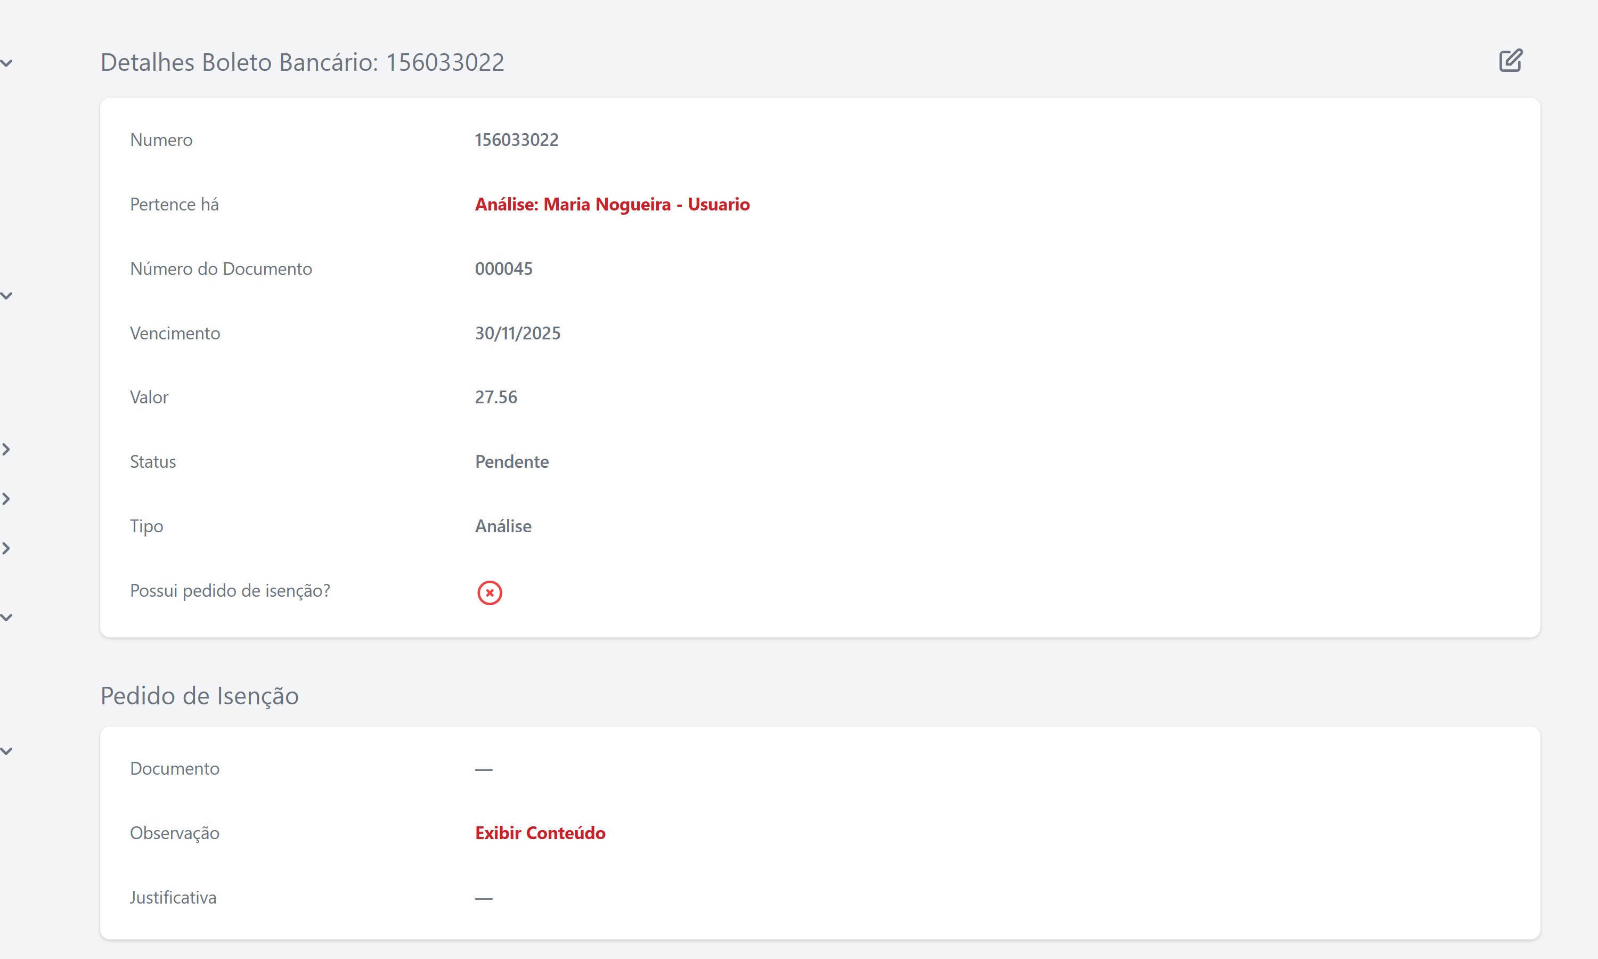Expand the last right-pointing sidebar chevron
1598x959 pixels.
pos(6,549)
